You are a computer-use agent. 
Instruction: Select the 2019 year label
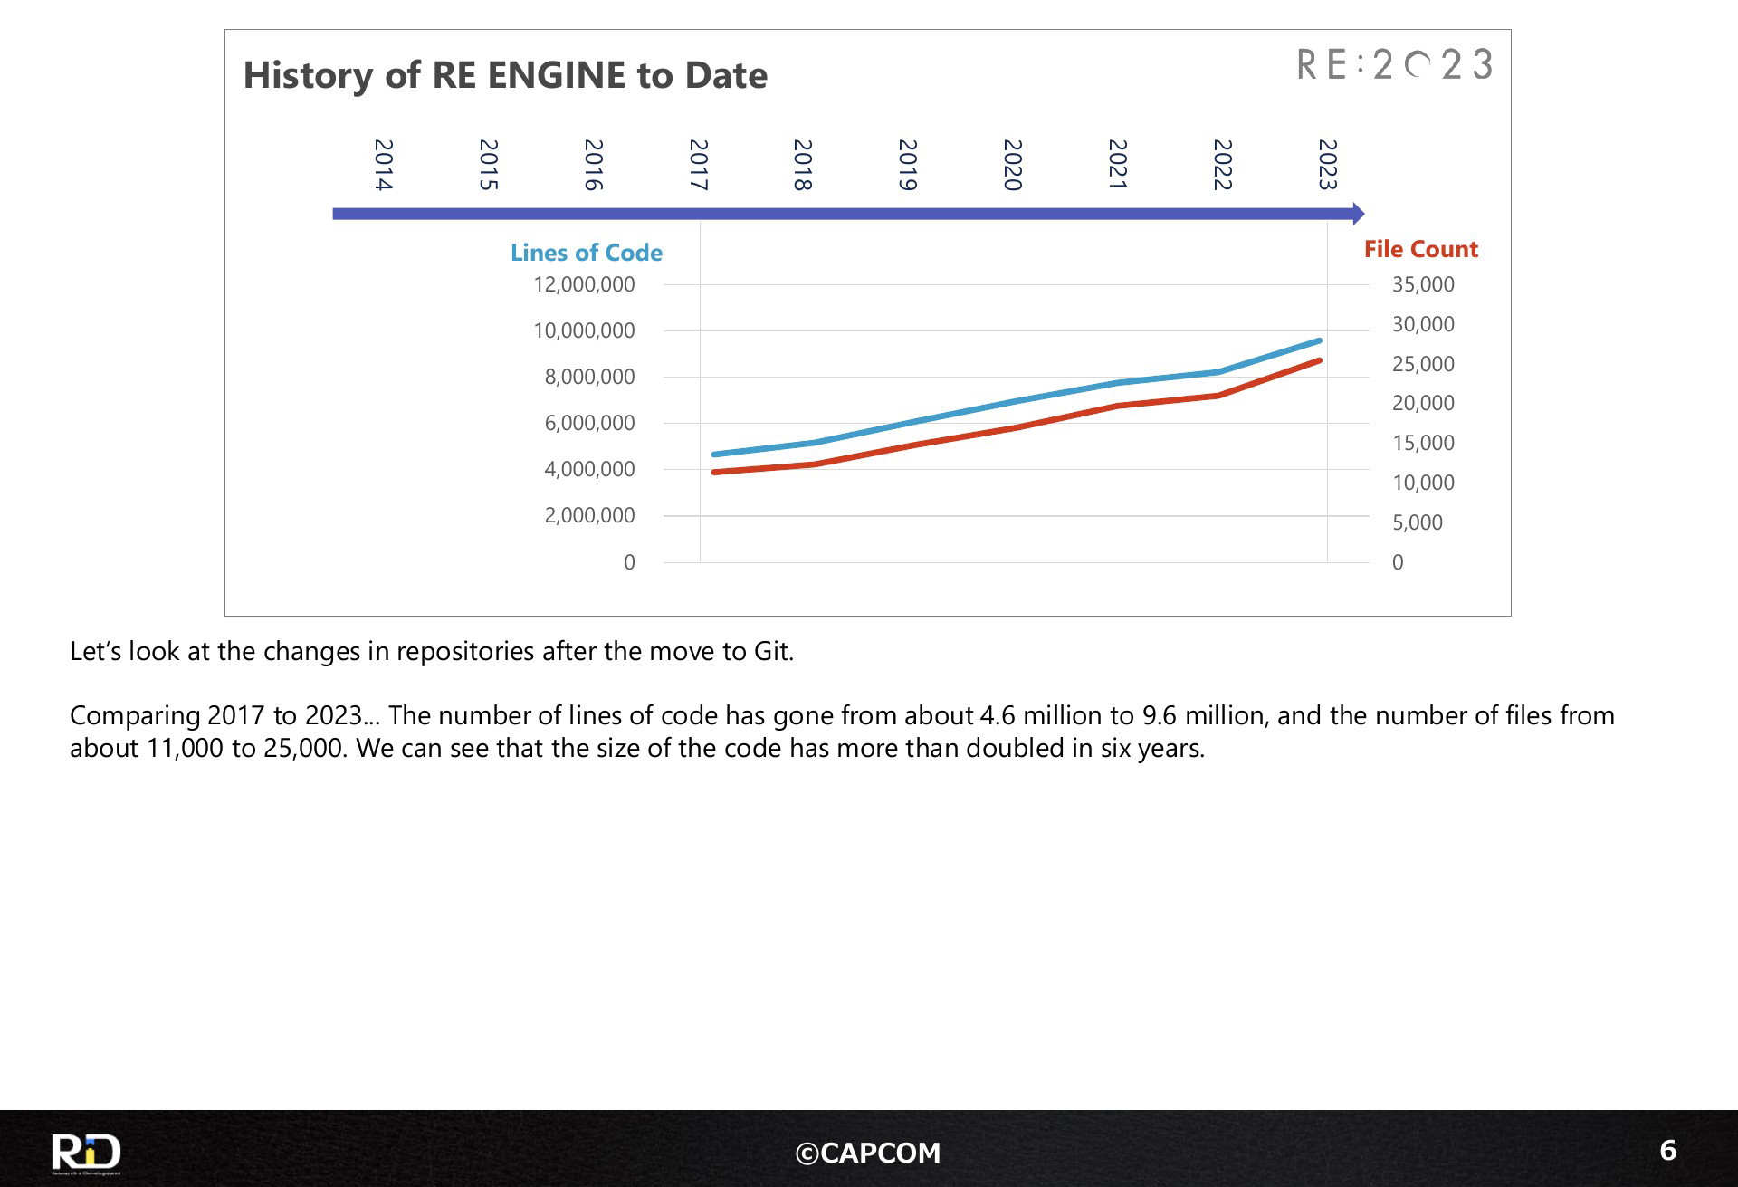[x=907, y=165]
